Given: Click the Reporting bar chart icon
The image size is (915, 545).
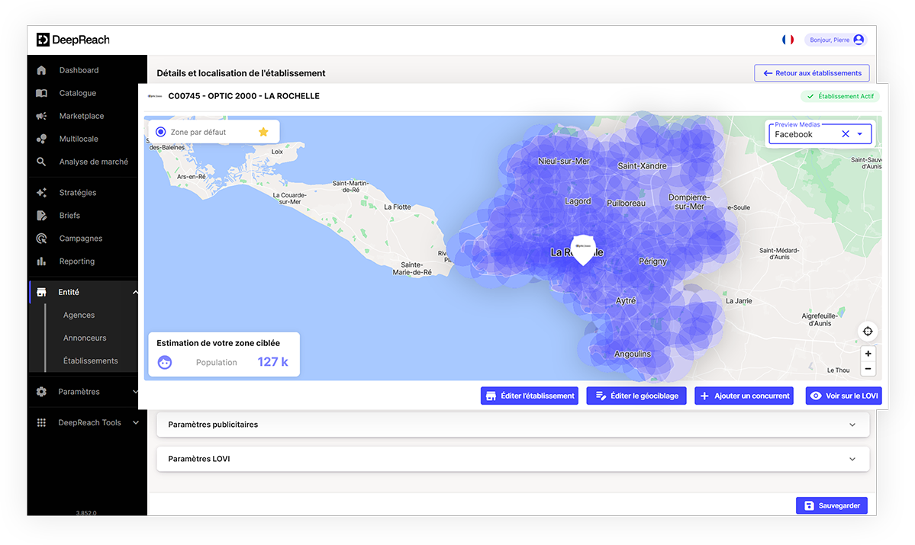Looking at the screenshot, I should tap(41, 261).
